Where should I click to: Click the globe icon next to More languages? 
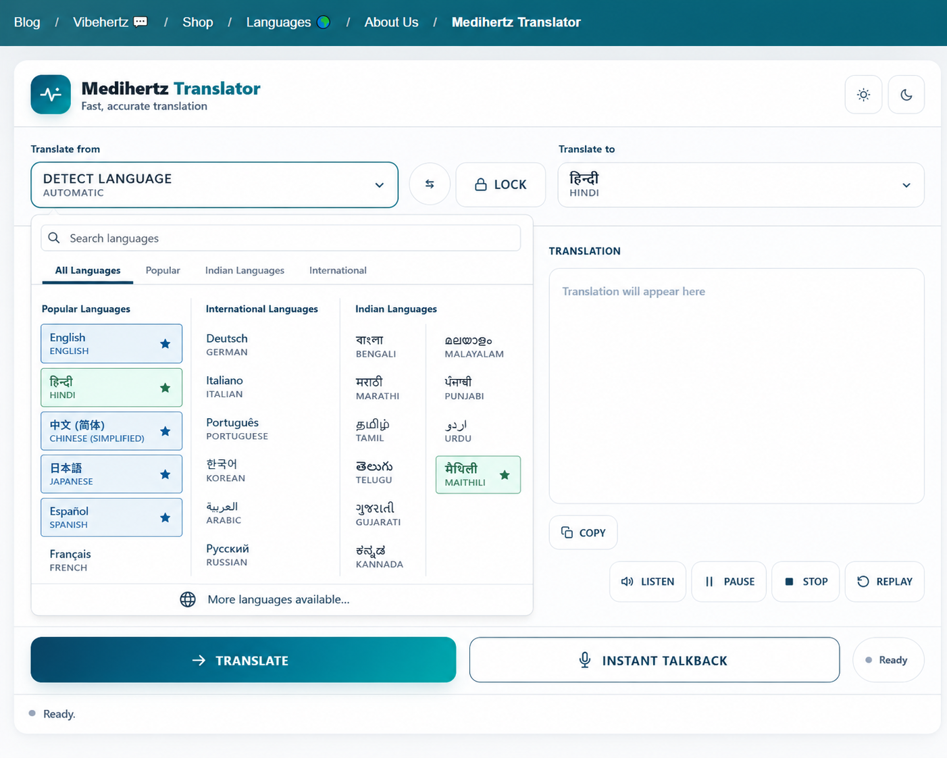pos(188,599)
